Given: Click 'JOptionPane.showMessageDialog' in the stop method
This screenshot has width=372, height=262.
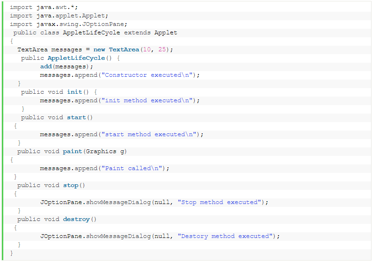Looking at the screenshot, I should [95, 203].
